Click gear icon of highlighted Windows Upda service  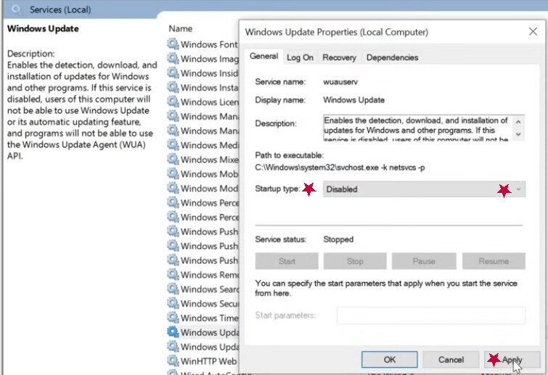173,331
